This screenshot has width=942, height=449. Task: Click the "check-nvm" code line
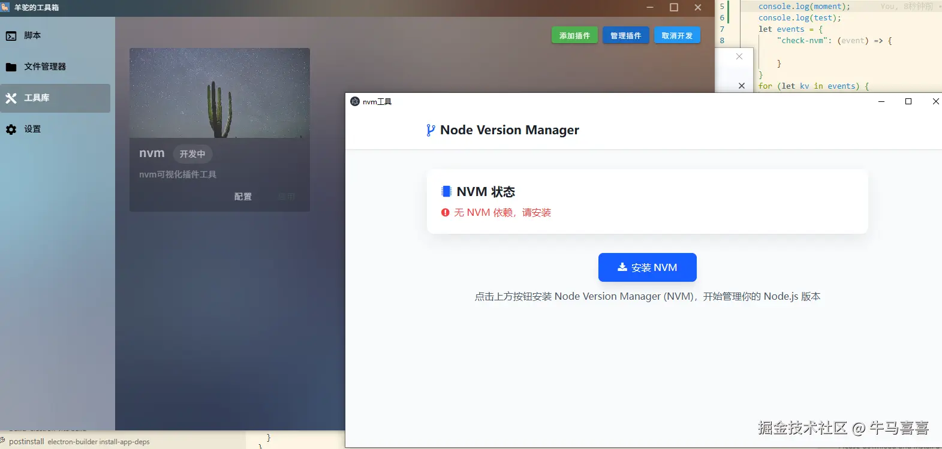835,40
